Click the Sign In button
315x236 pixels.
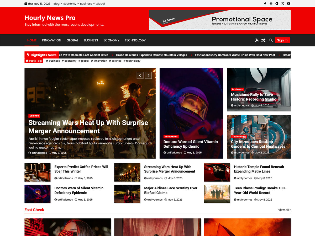[x=282, y=40]
